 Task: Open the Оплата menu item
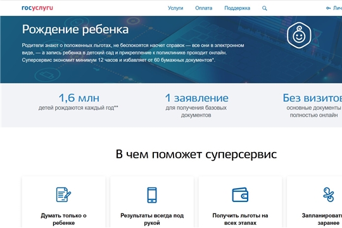pos(203,8)
